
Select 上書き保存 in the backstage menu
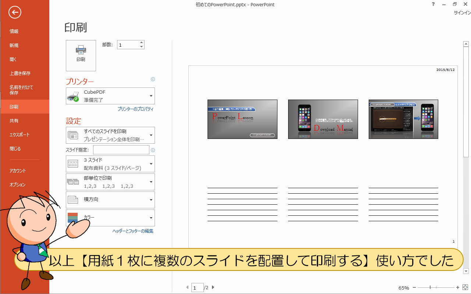click(x=25, y=73)
